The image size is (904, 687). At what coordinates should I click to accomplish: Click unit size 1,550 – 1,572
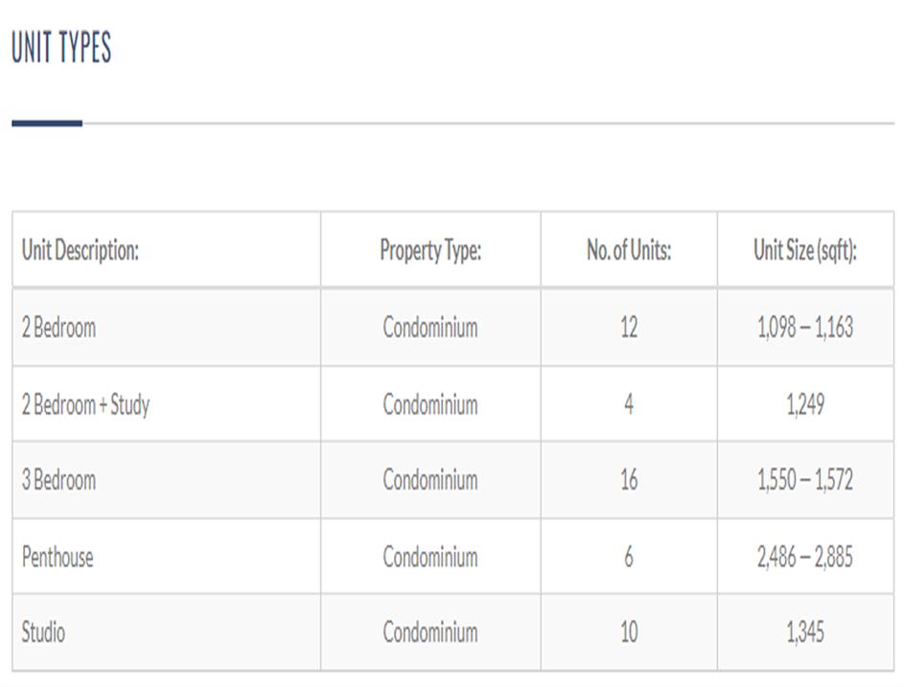click(x=805, y=480)
